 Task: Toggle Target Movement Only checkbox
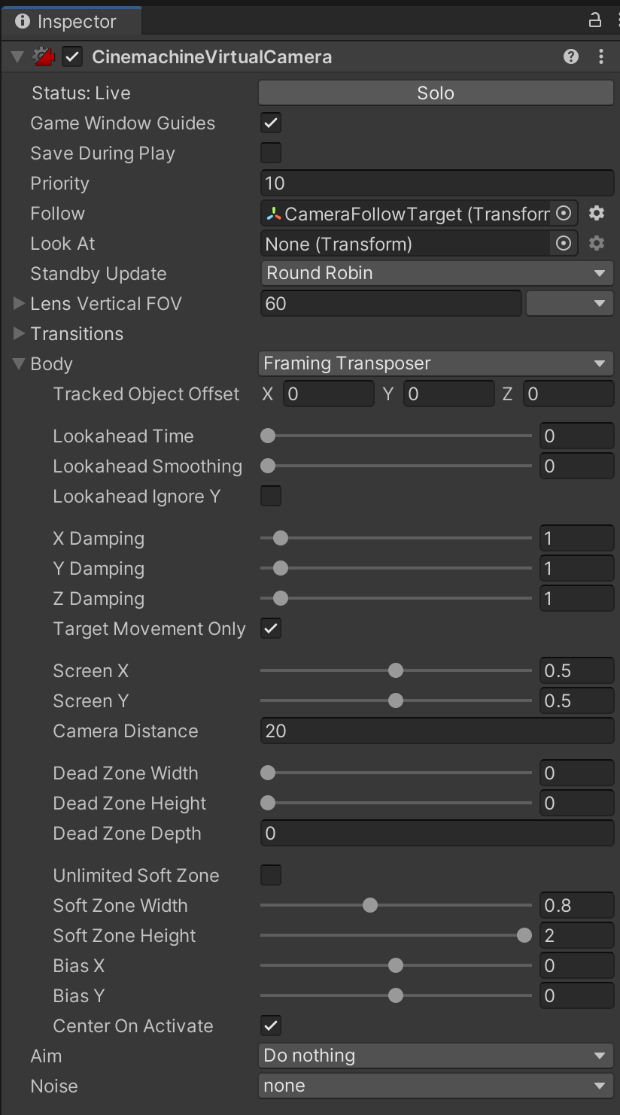pyautogui.click(x=271, y=629)
